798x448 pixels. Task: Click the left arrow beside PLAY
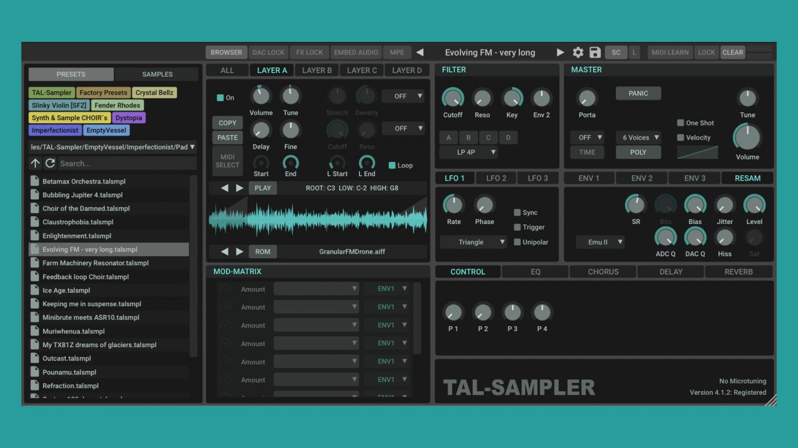(224, 188)
